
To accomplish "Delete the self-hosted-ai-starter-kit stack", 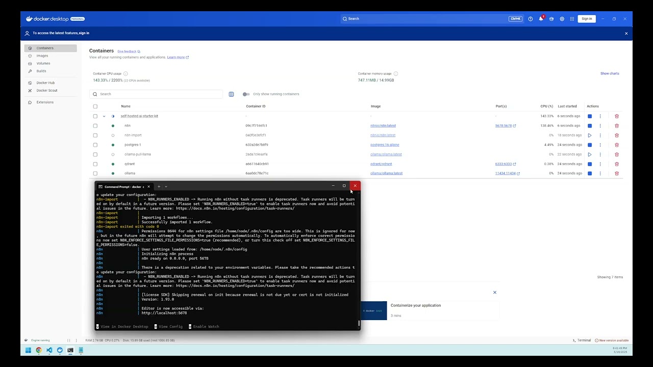I will [617, 116].
